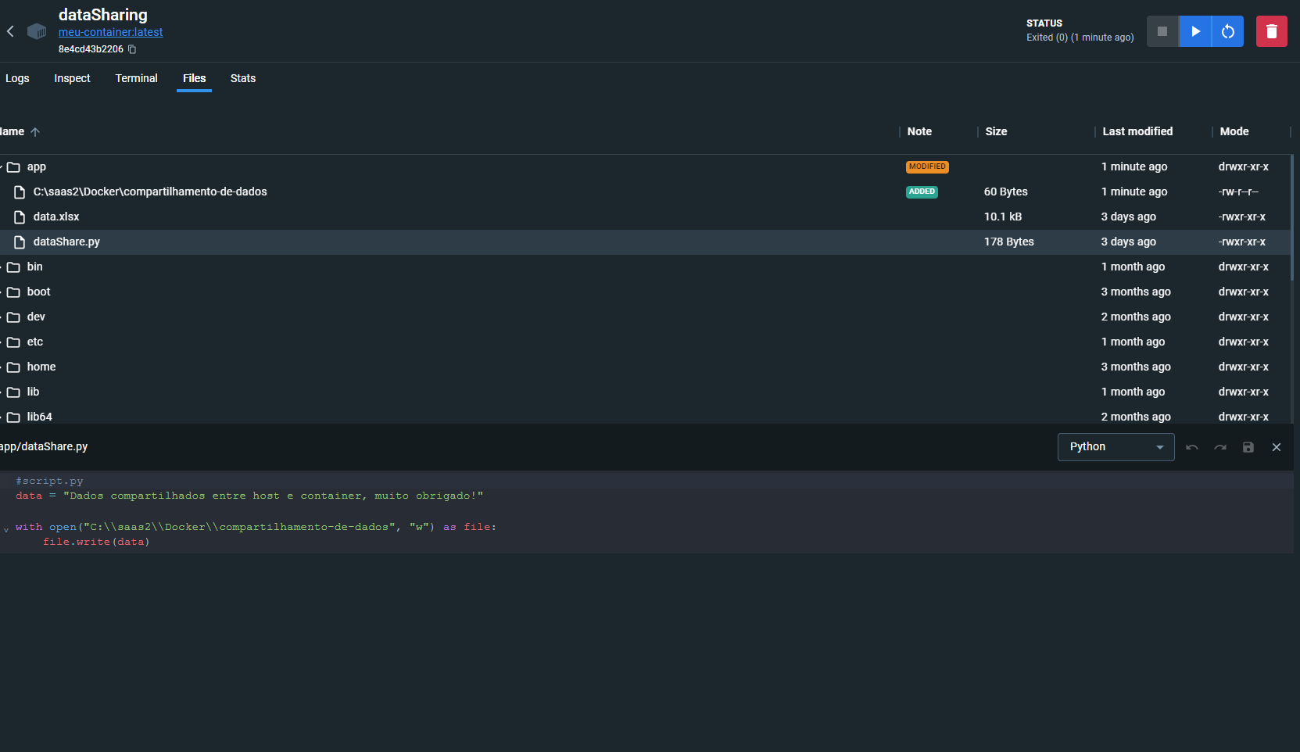Click the 178 Bytes size cell
The height and width of the screenshot is (752, 1300).
[1008, 242]
